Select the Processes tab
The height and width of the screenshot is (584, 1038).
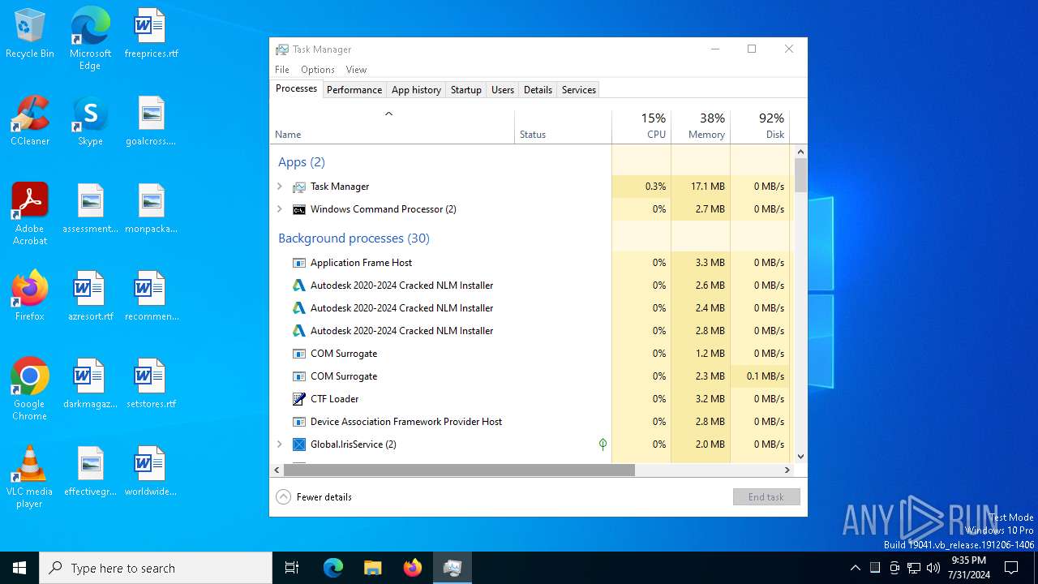pos(296,89)
